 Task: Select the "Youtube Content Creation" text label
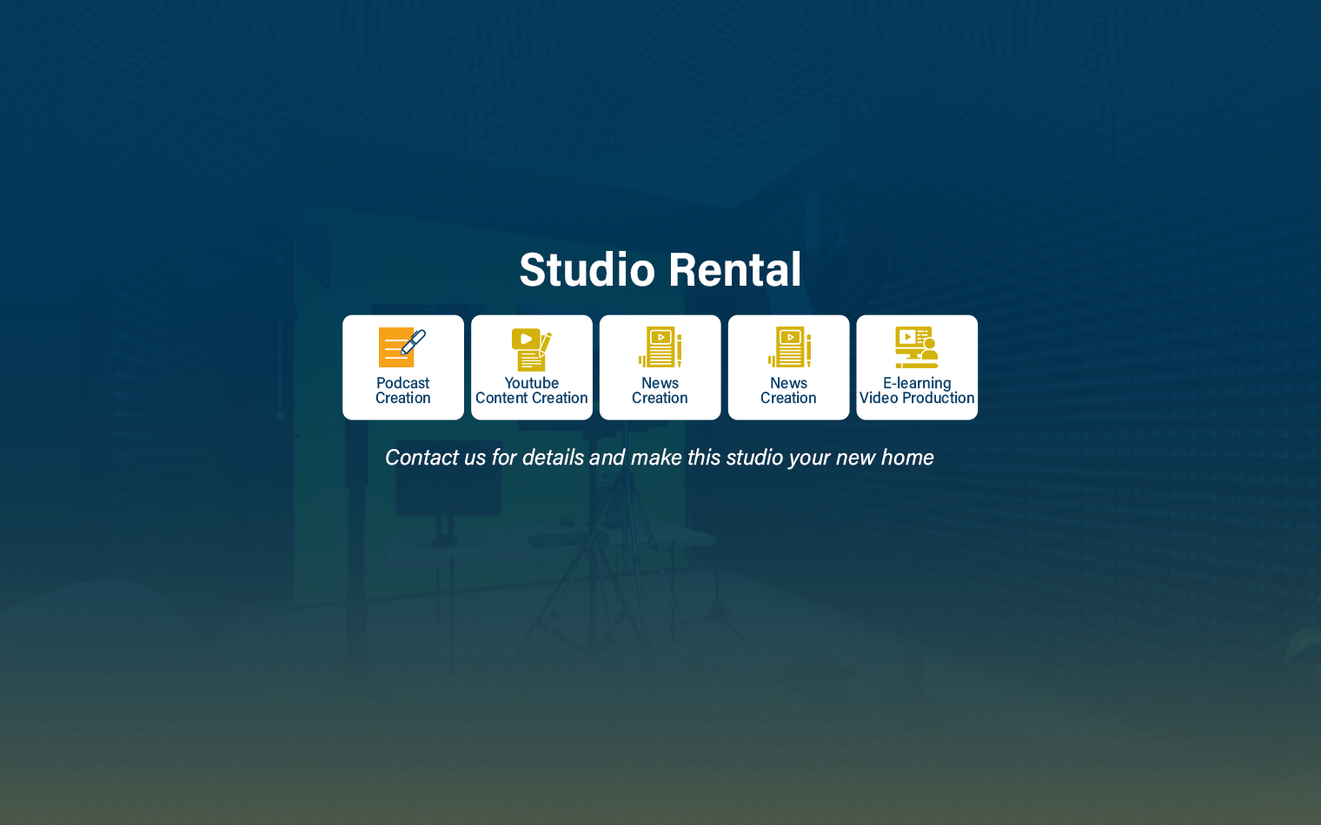point(531,391)
